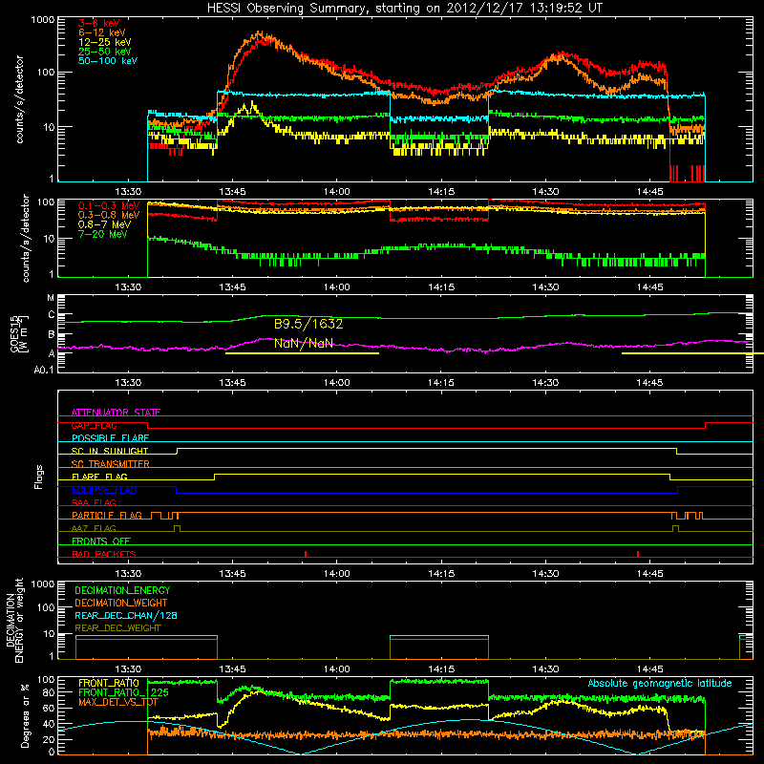Click the green FRONT_RATIO_1225 legend label
Viewport: 764px width, 764px height.
(123, 692)
